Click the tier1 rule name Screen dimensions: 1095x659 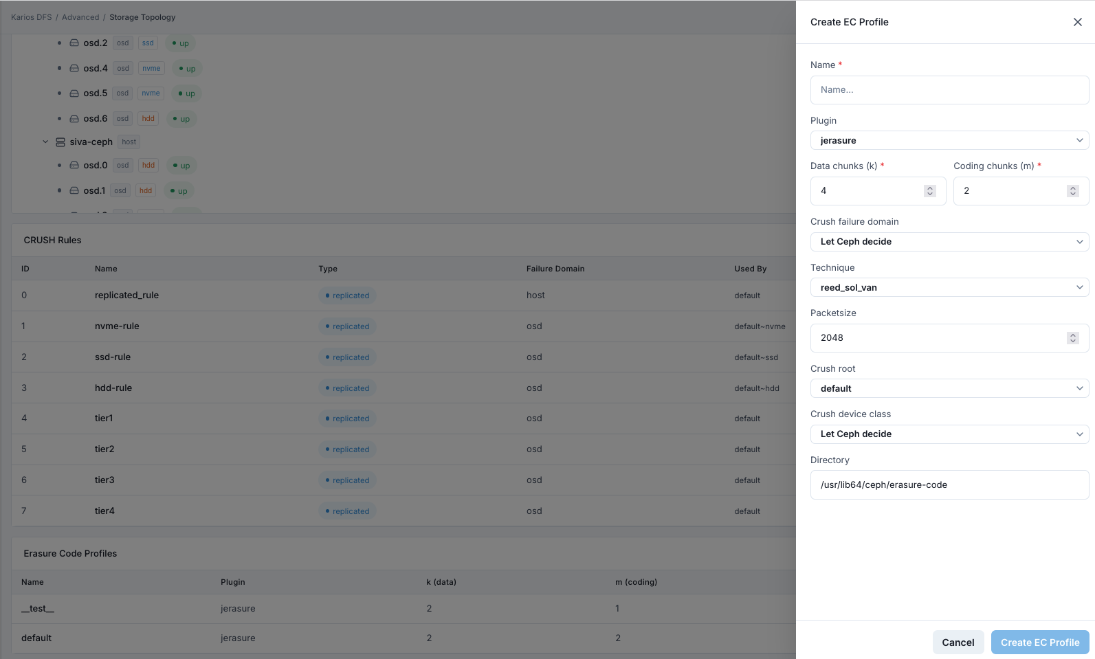[104, 418]
